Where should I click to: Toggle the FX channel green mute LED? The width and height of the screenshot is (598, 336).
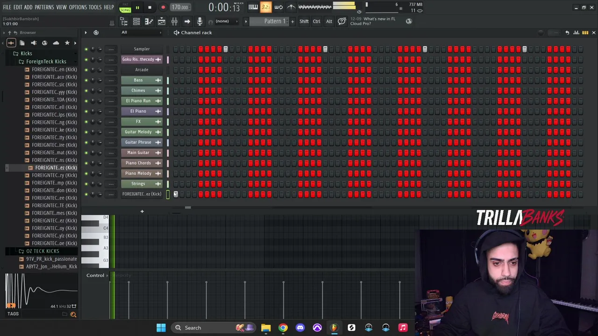coord(86,122)
